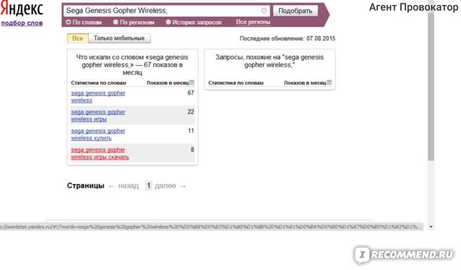
Task: Click 'Страницы' label
Action: [85, 186]
